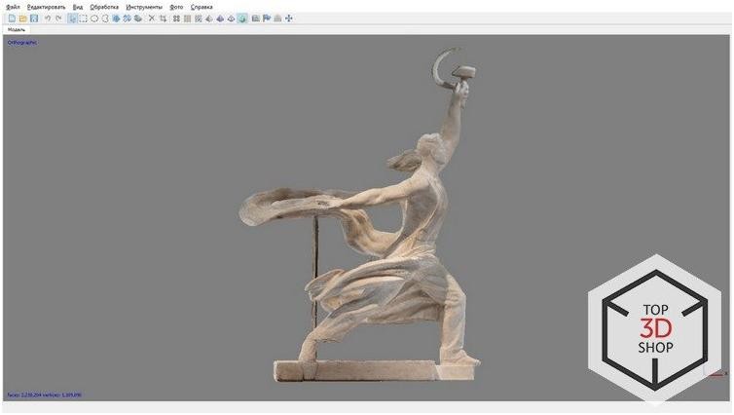Click the Reset View cross-arrows icon

289,19
